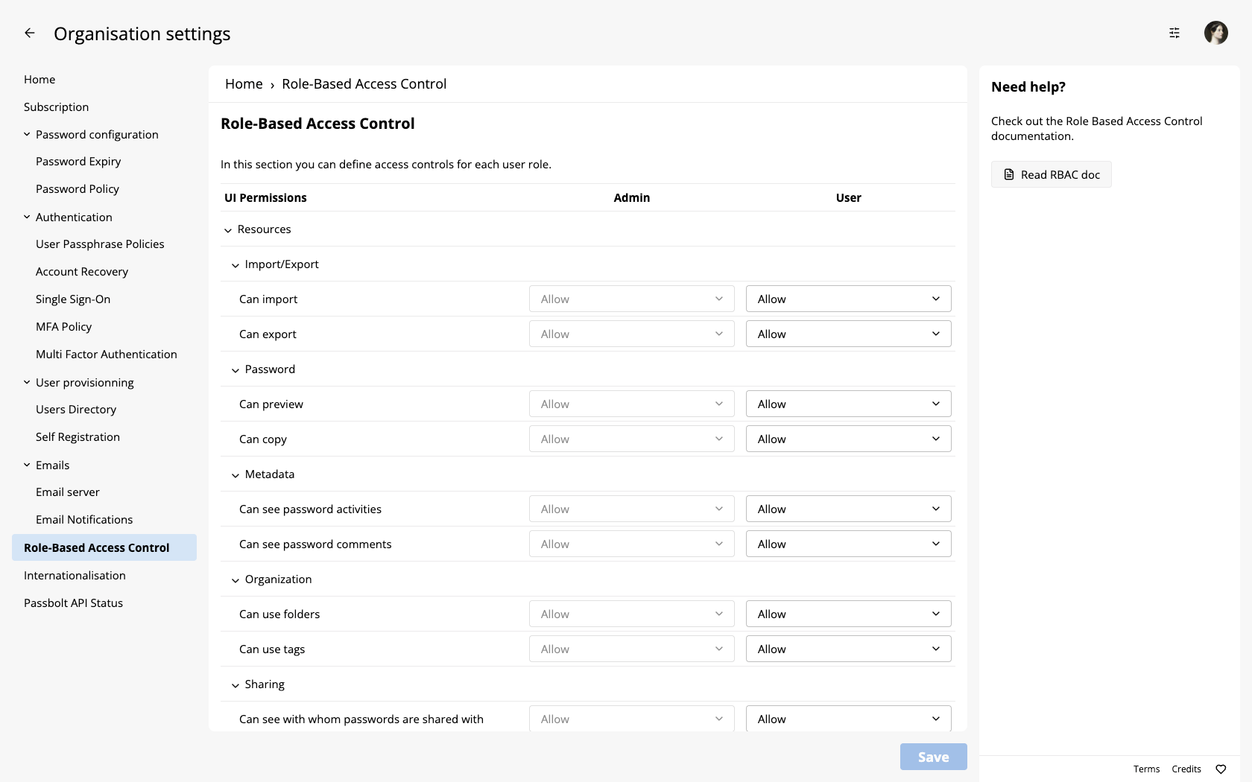Collapse the Resources section

click(228, 230)
